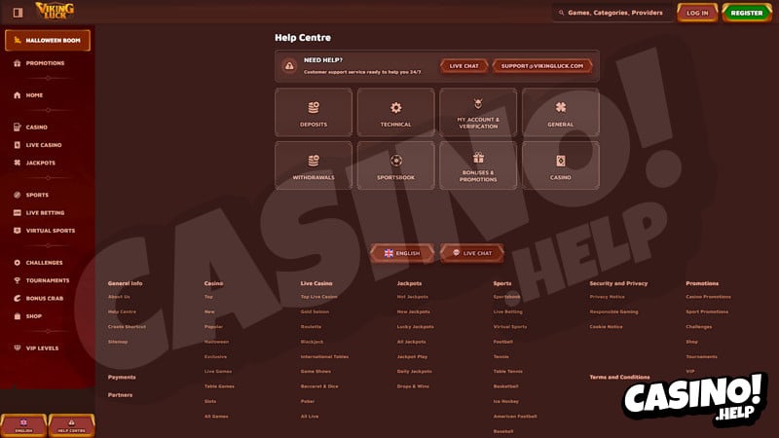Go to Live Casino in sidebar
Viewport: 779px width, 438px height.
43,145
